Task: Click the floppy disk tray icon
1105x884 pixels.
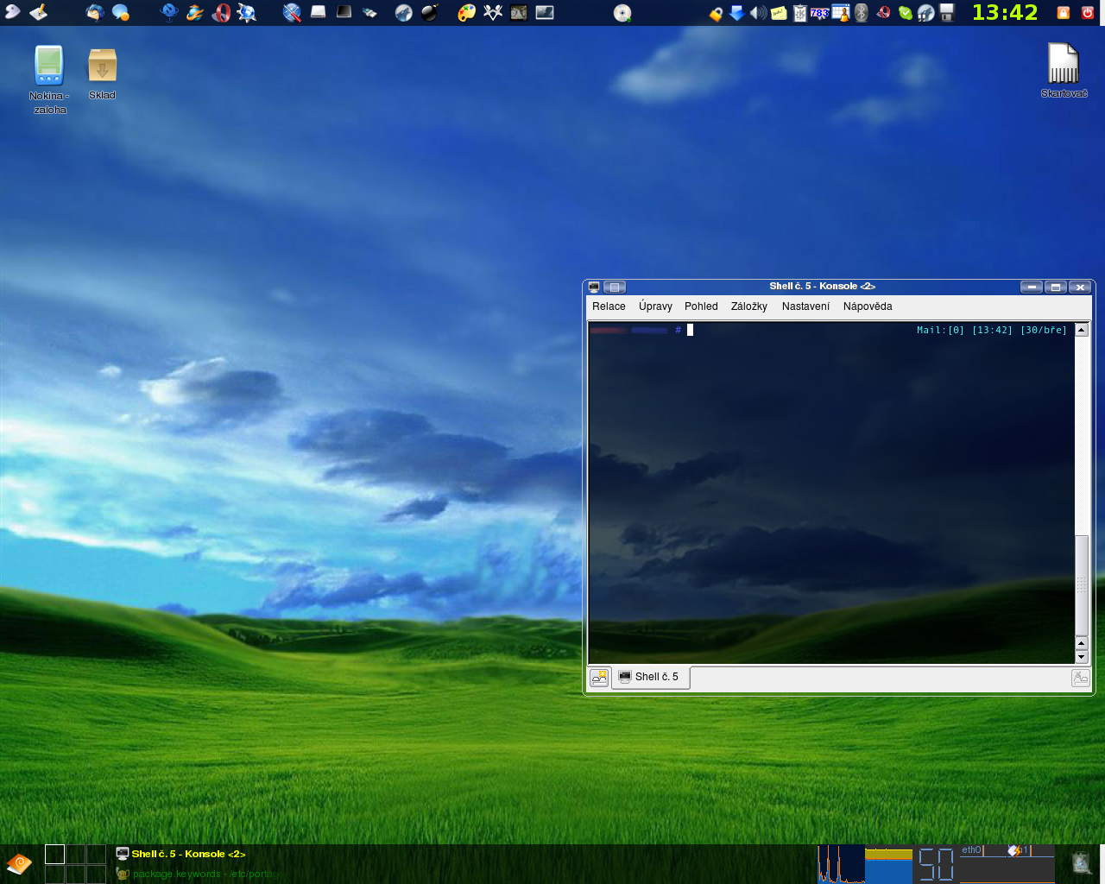Action: (947, 13)
